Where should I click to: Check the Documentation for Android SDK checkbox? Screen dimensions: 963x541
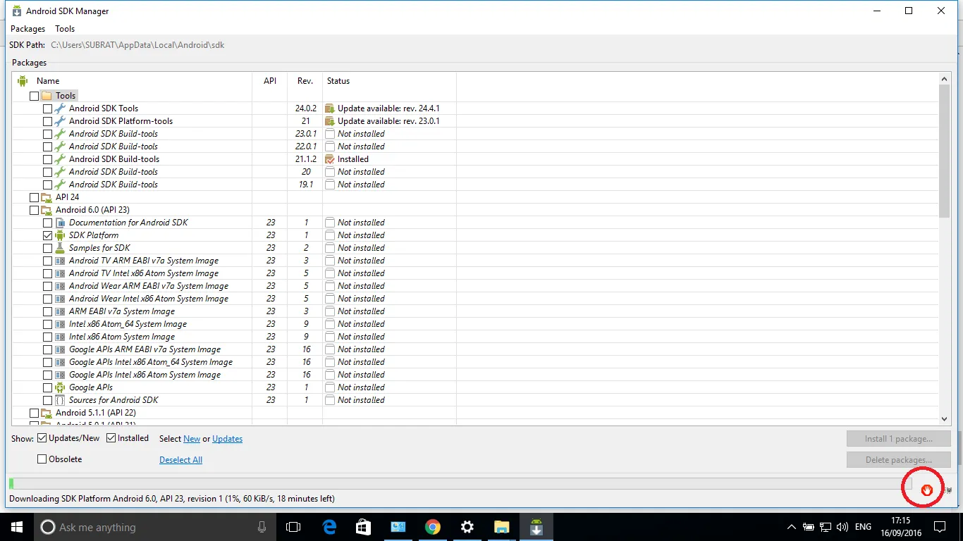pos(47,223)
